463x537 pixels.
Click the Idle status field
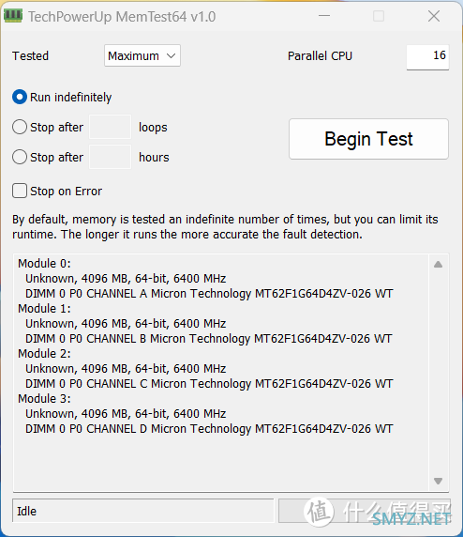[143, 511]
